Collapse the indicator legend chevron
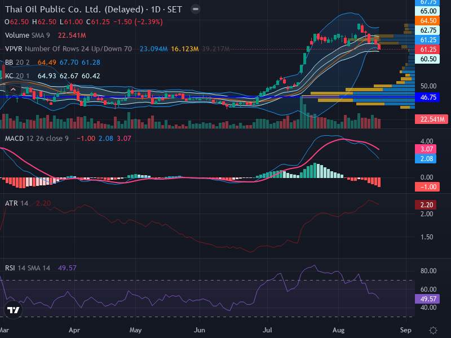The height and width of the screenshot is (338, 451). coord(13,90)
